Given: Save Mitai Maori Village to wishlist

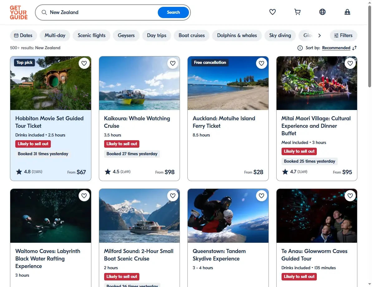Looking at the screenshot, I should 350,63.
